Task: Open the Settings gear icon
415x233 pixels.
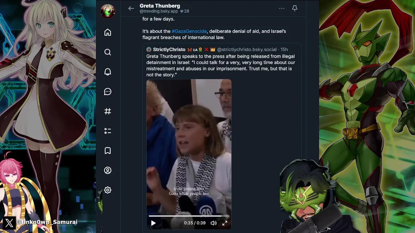Action: pyautogui.click(x=108, y=190)
